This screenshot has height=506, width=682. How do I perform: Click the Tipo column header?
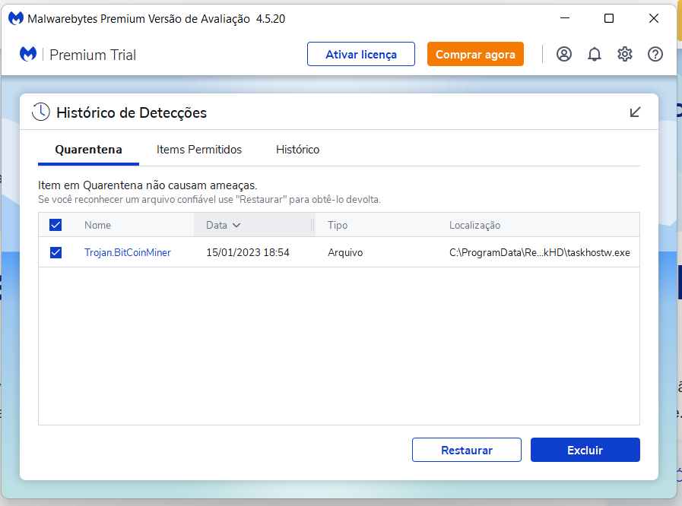pyautogui.click(x=338, y=225)
